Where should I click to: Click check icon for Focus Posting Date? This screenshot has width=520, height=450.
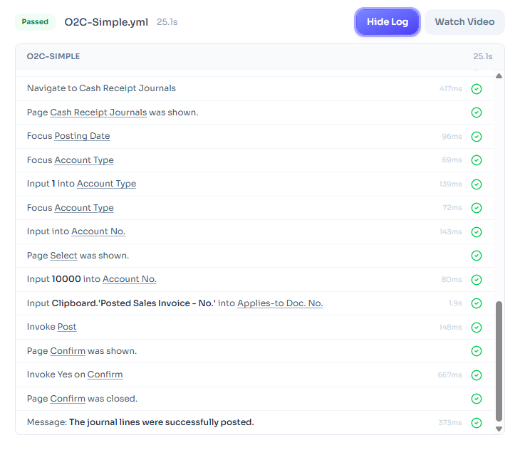pyautogui.click(x=477, y=137)
